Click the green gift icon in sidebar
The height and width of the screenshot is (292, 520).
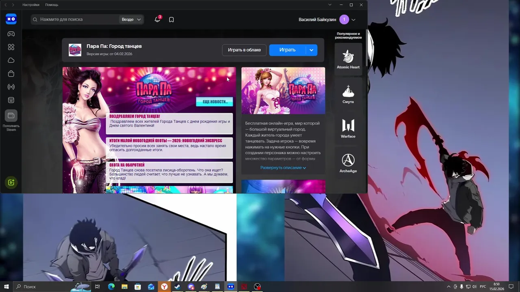pyautogui.click(x=11, y=182)
